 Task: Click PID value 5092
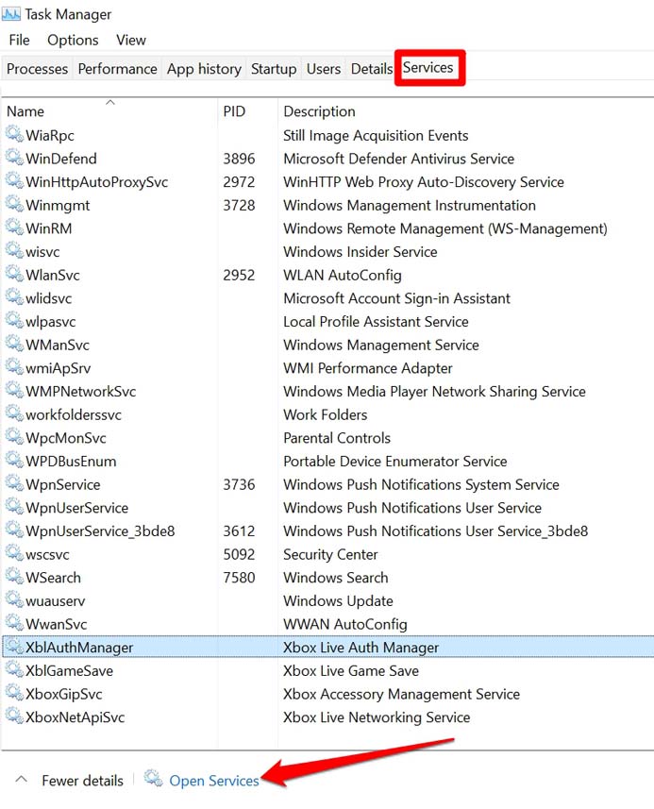pos(239,554)
